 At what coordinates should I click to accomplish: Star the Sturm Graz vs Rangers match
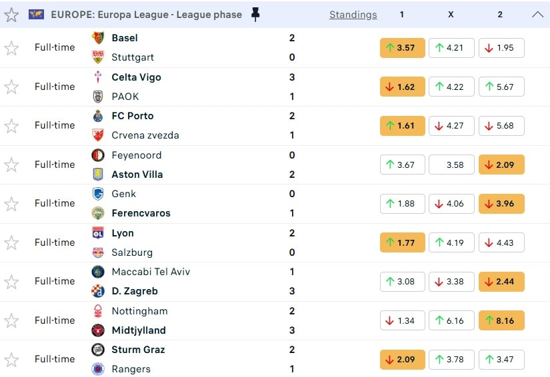coord(11,360)
